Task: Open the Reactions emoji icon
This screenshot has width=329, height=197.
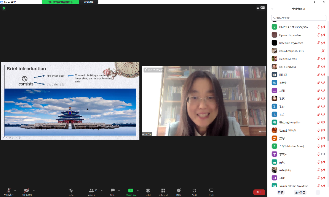Action: (179, 191)
